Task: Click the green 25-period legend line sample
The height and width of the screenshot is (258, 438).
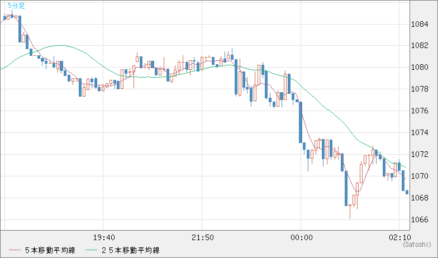Action: point(91,250)
